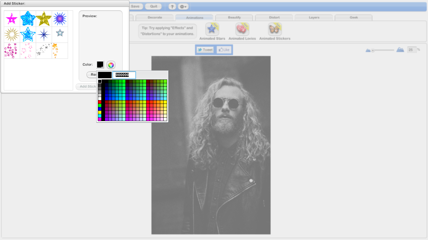
Task: Select the orange falling stars sticker
Action: click(60, 50)
